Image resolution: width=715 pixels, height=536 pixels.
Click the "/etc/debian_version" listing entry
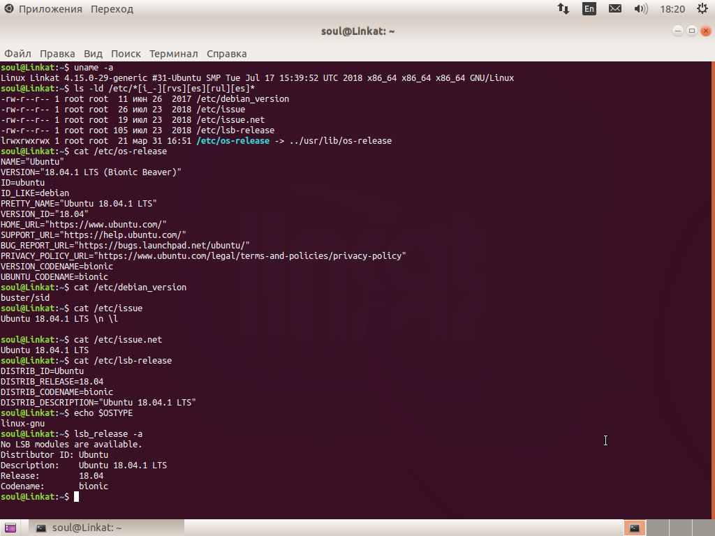[243, 99]
